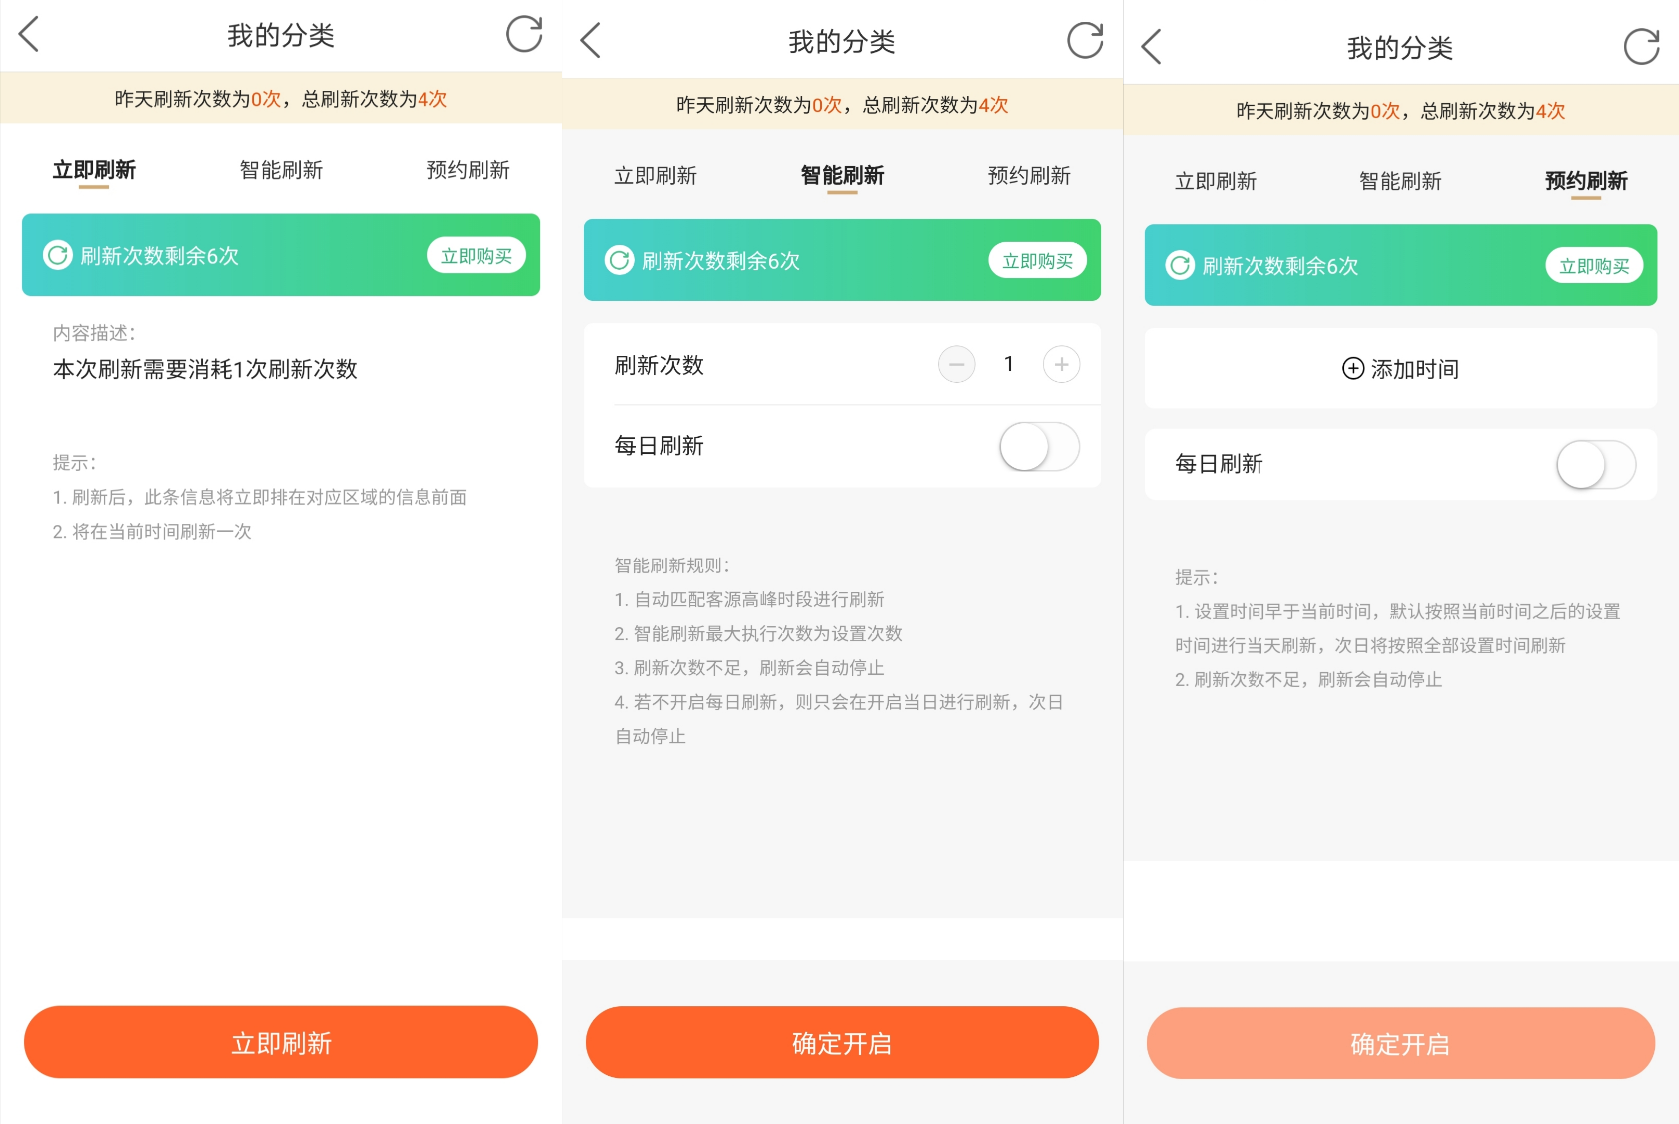Select 预约刷新 tab on right screen
Screen dimensions: 1679x1124
tap(1586, 181)
